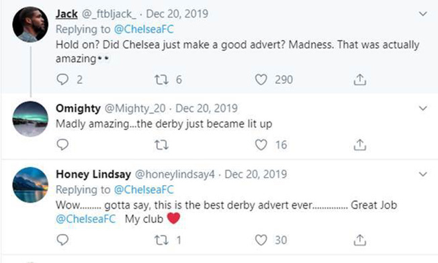The image size is (438, 263).
Task: Like Omighty's tweet with 16 likes
Action: 261,145
